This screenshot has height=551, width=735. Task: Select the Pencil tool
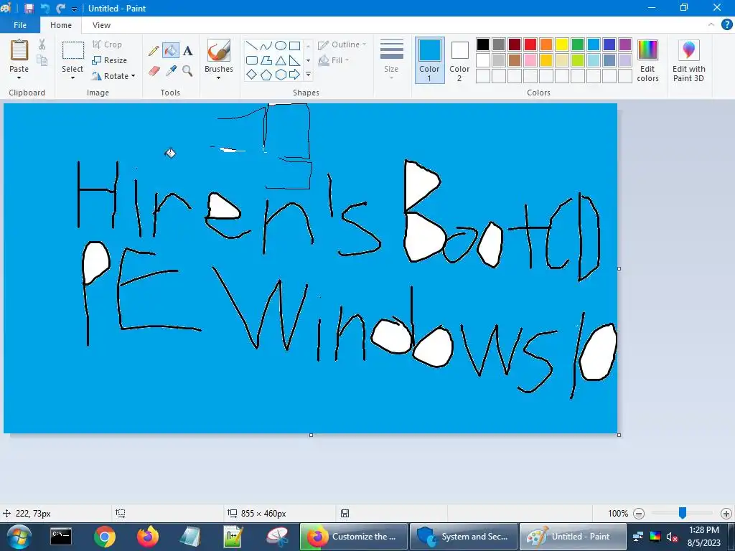[154, 51]
